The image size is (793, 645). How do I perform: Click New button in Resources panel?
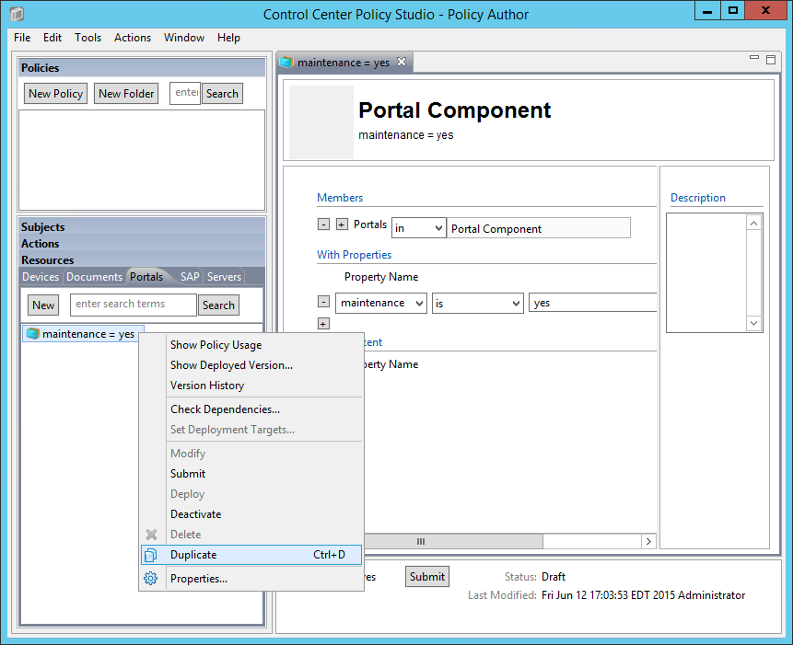pos(43,305)
